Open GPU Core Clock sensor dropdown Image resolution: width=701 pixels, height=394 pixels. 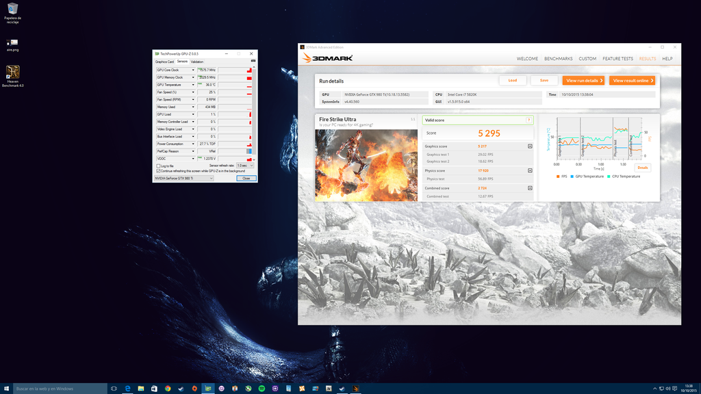point(193,70)
